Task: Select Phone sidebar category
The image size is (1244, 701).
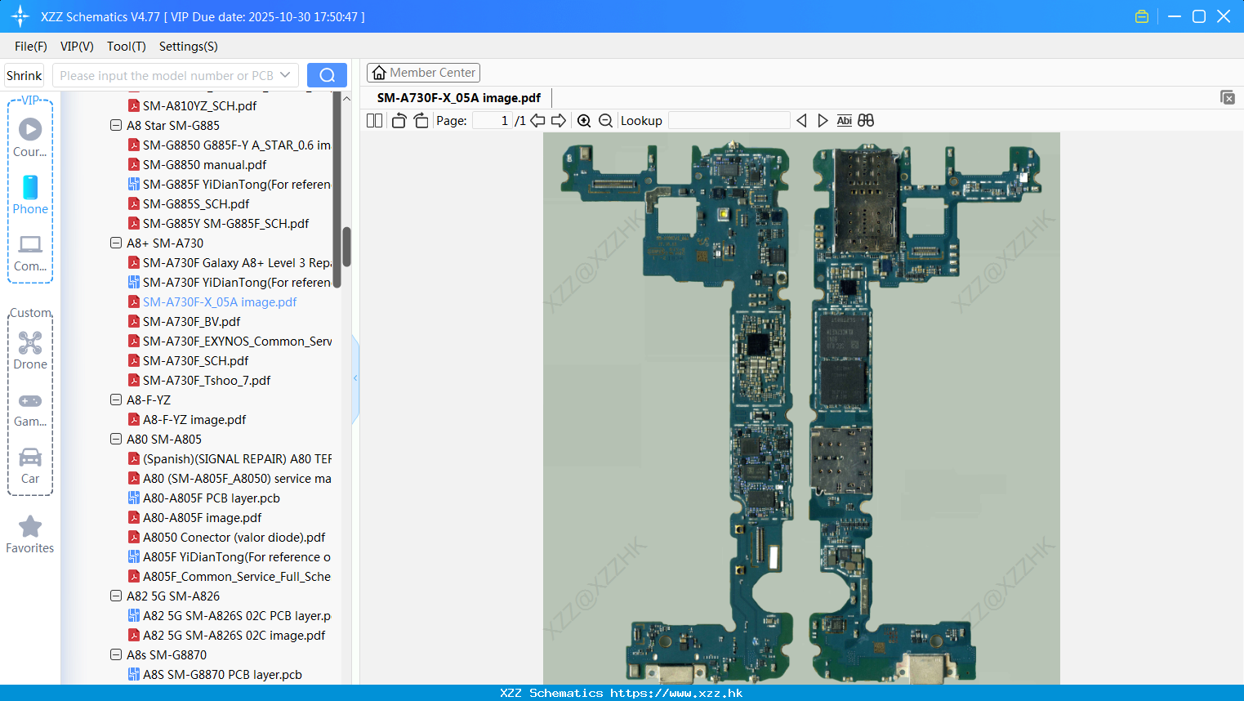Action: click(x=30, y=195)
